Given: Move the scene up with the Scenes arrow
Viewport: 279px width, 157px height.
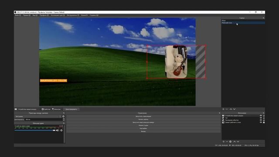Looking at the screenshot, I should click(231, 109).
